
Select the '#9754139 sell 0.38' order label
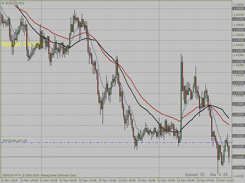coord(15,141)
